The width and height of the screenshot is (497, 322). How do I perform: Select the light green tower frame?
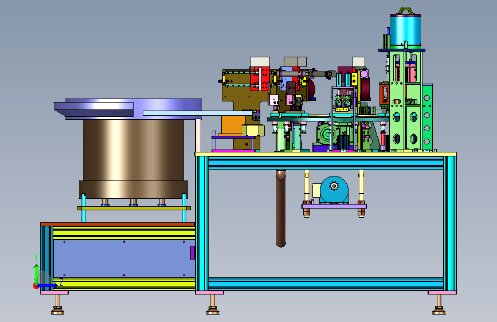point(405,101)
